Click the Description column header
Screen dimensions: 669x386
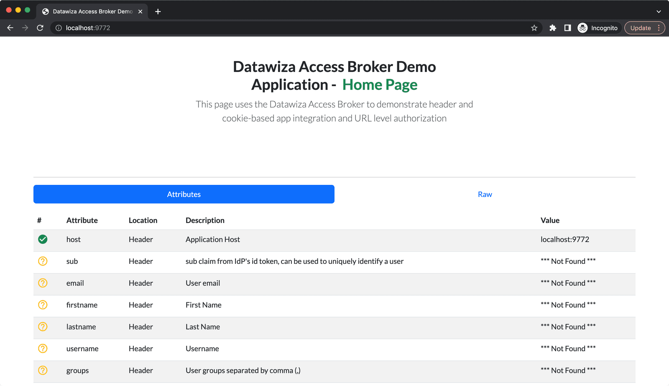(205, 220)
